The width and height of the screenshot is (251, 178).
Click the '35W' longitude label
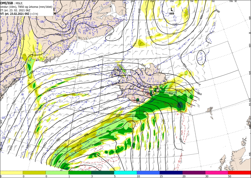click(74, 1)
